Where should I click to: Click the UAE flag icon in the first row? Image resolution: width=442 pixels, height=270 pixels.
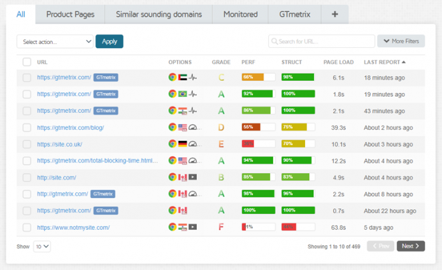click(x=183, y=78)
